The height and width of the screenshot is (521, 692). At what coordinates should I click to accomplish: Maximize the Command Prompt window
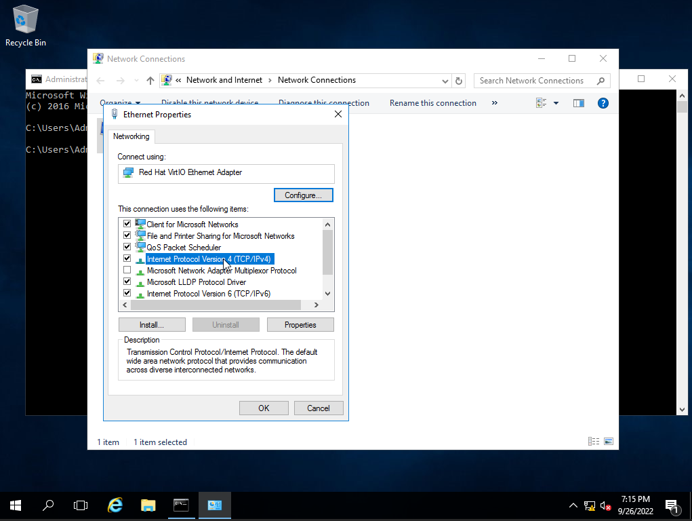coord(641,79)
